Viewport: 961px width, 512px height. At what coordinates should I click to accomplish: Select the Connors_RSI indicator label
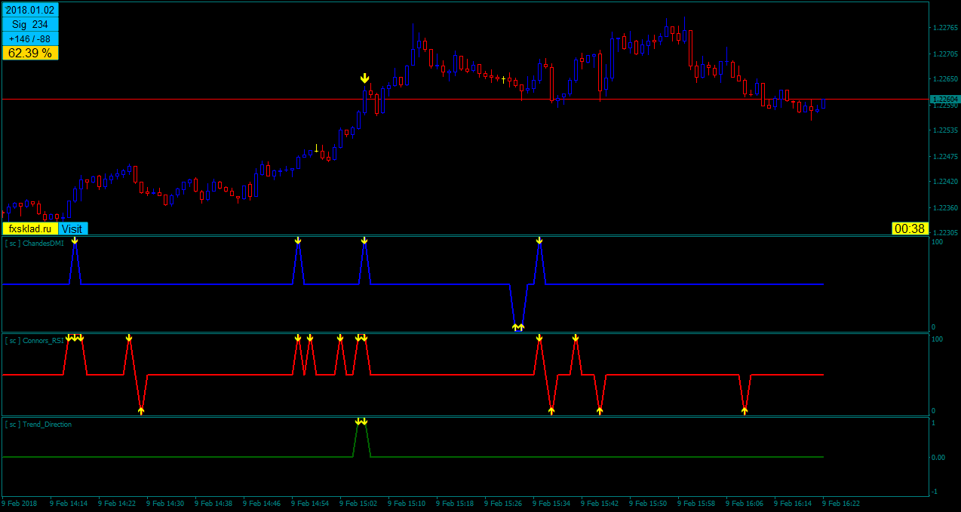(x=35, y=341)
